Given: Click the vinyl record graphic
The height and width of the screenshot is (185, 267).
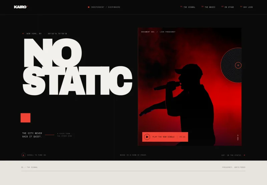Looking at the screenshot, I should coord(231,65).
